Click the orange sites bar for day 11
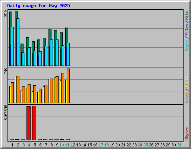The image size is (191, 149). (x=68, y=86)
